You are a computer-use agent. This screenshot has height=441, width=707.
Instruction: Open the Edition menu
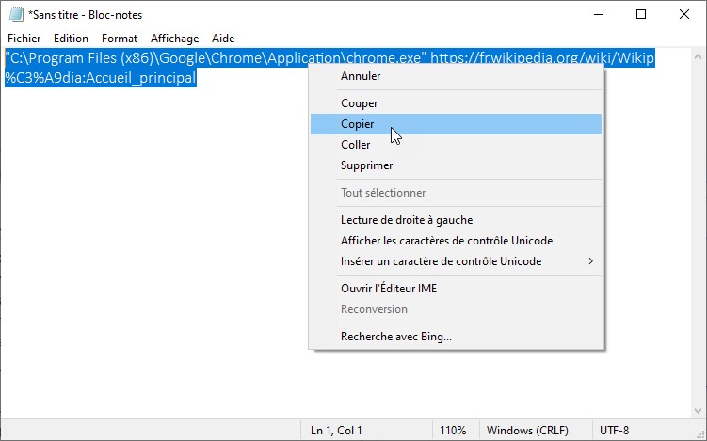[71, 39]
